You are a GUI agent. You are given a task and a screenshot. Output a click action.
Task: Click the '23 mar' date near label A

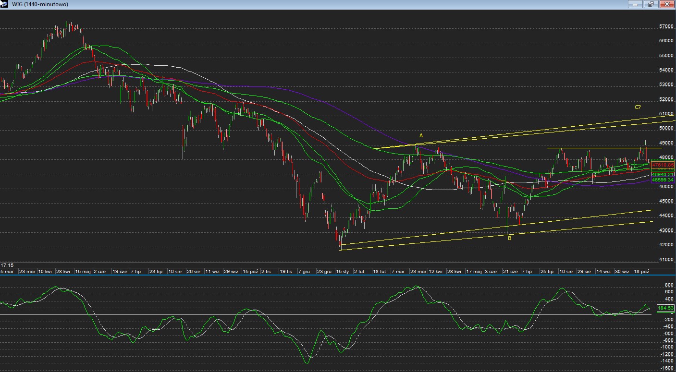click(418, 272)
